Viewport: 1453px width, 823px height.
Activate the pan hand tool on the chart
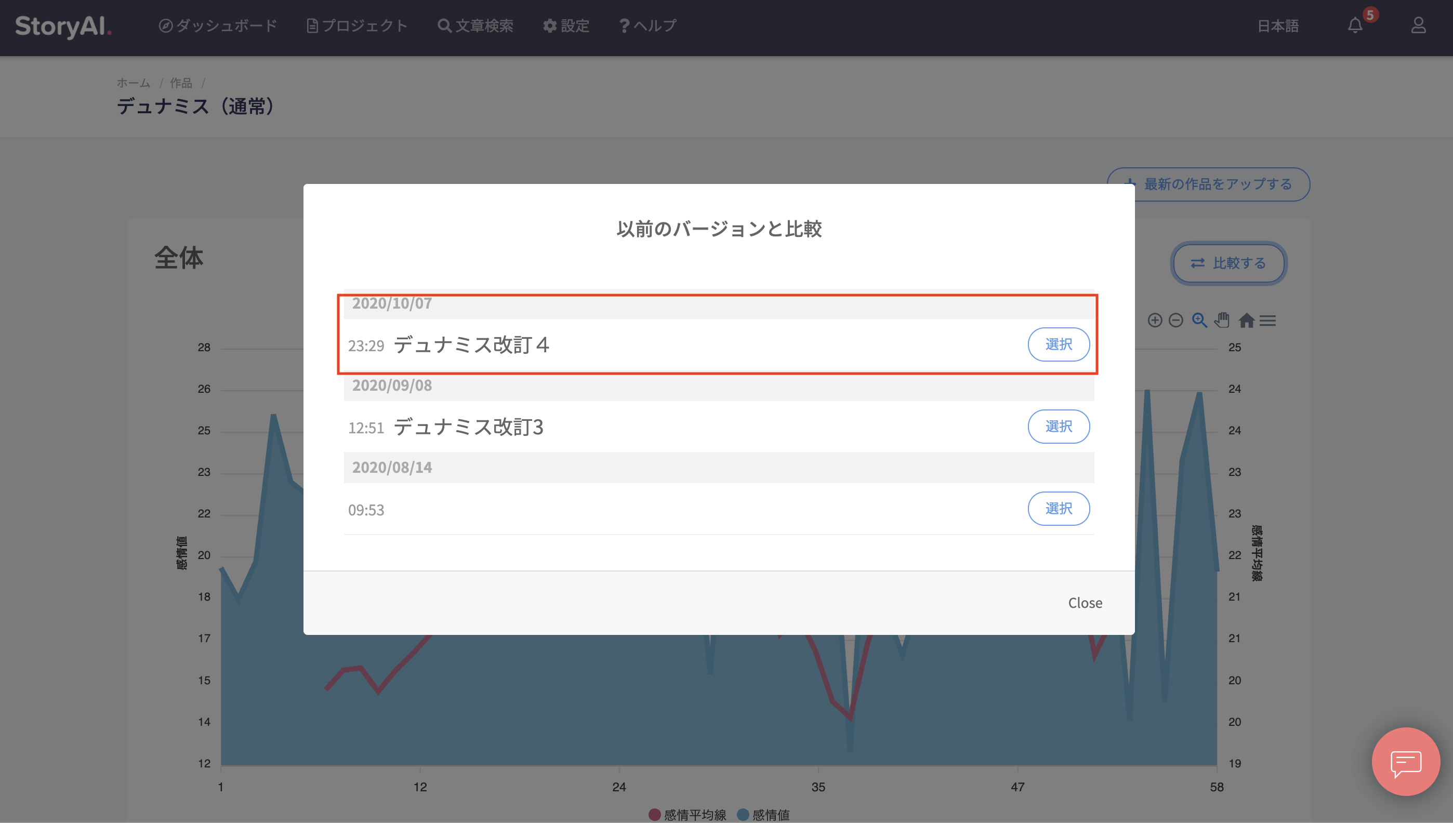click(1221, 321)
